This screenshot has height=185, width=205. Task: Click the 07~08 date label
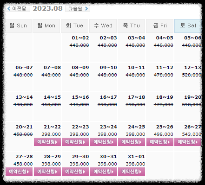(x=52, y=68)
